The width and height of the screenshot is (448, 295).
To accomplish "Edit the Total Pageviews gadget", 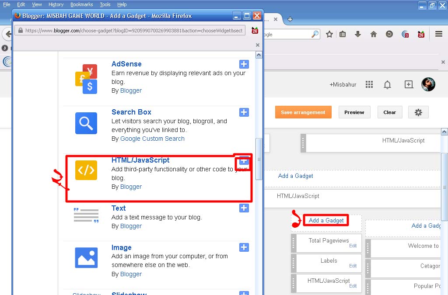I will coord(353,246).
